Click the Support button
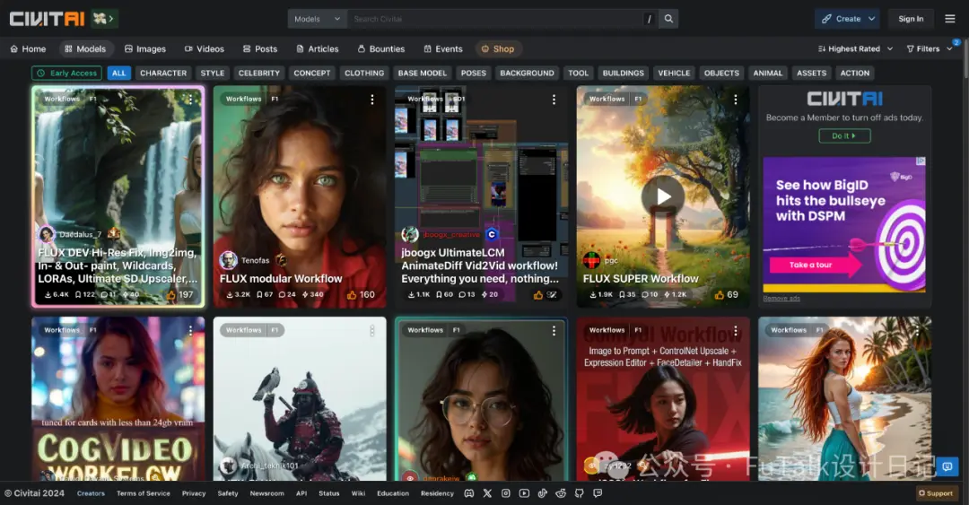This screenshot has height=505, width=969. [x=936, y=493]
